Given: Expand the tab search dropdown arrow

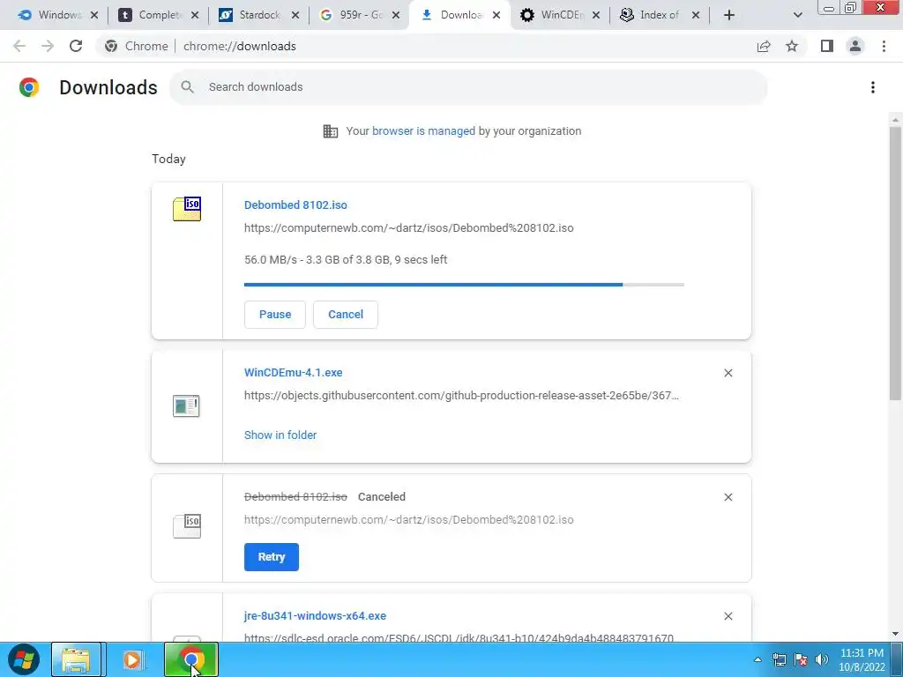Looking at the screenshot, I should pyautogui.click(x=797, y=15).
